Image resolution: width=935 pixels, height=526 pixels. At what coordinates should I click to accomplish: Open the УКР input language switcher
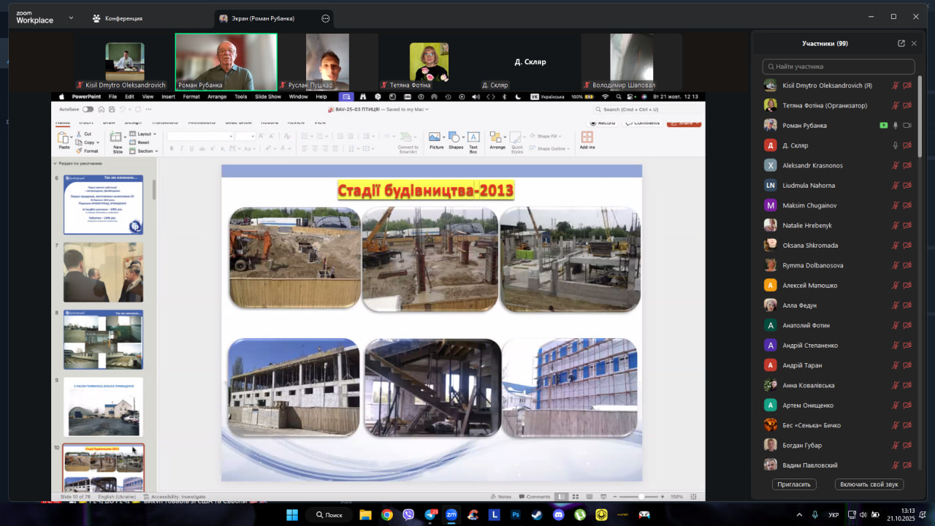coord(833,515)
